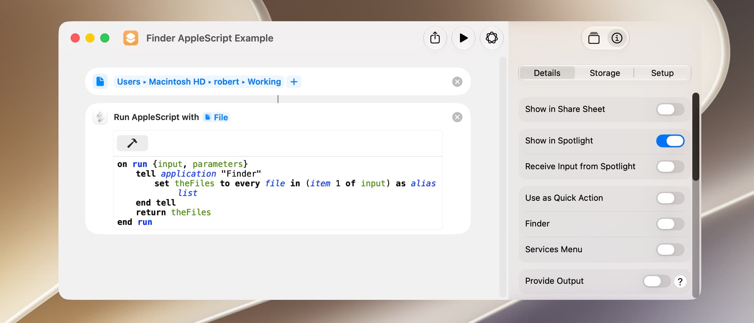Click the Users folder path token
754x323 pixels.
tap(128, 82)
